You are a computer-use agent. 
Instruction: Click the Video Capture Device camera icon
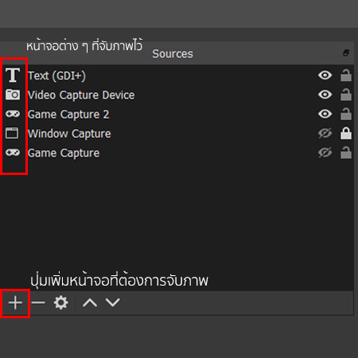(13, 95)
